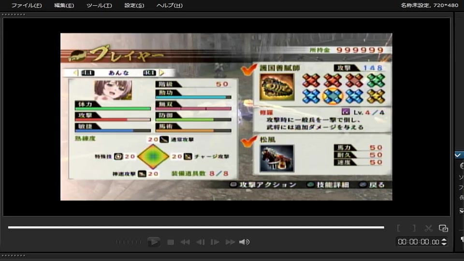The width and height of the screenshot is (464, 261).
Task: Rewind using the double-left-arrow button
Action: pos(185,242)
